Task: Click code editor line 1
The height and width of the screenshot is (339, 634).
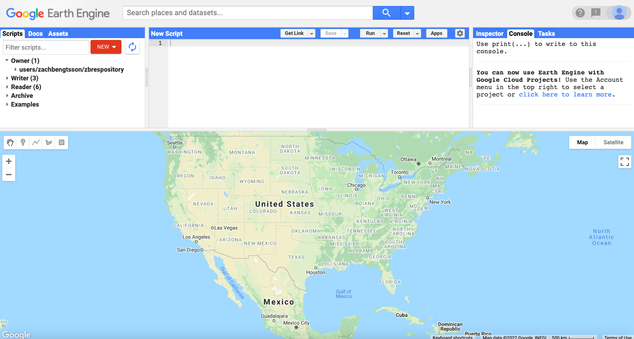Action: (319, 43)
